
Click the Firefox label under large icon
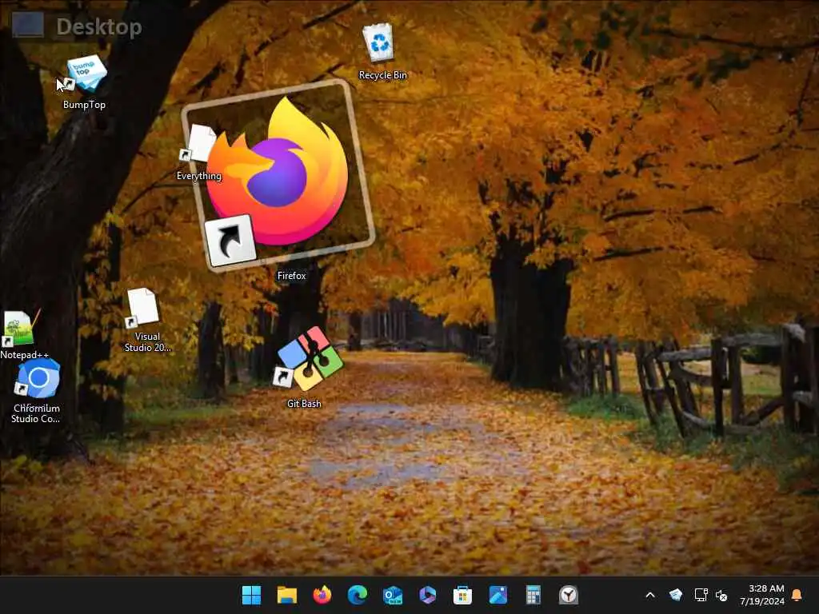tap(291, 276)
